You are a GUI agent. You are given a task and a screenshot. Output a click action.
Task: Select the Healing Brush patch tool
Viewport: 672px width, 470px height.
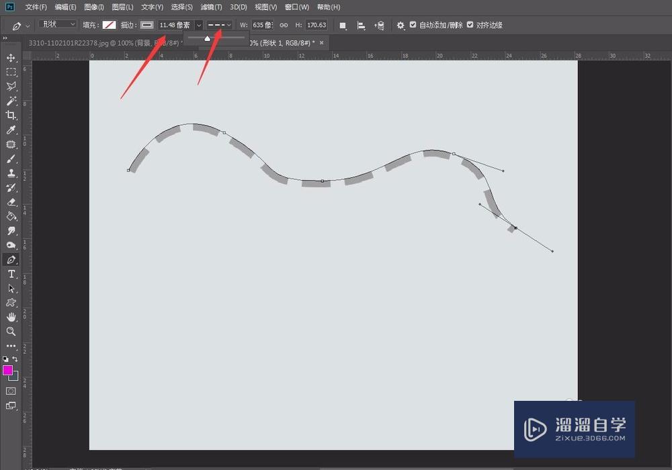coord(11,144)
